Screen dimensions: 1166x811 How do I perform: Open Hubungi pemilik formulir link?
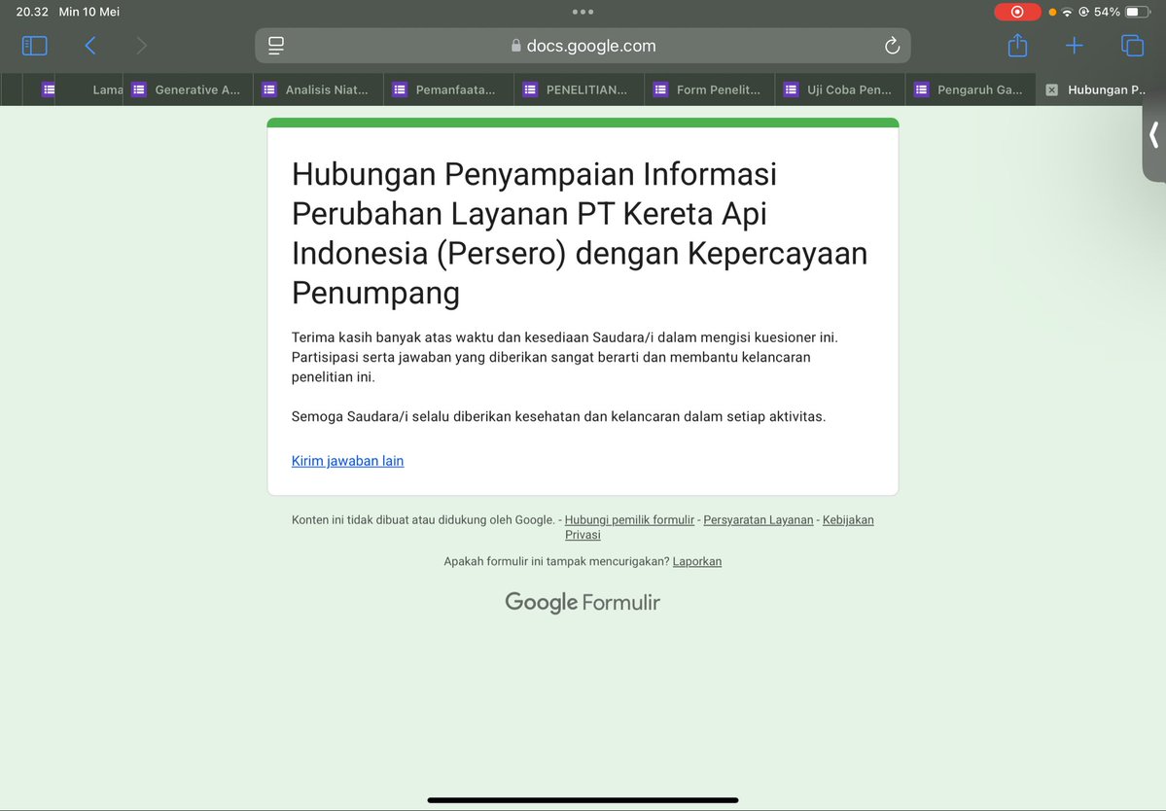pos(629,519)
